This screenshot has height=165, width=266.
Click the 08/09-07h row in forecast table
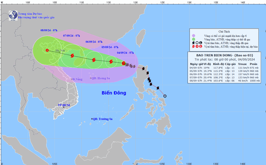[225, 81]
